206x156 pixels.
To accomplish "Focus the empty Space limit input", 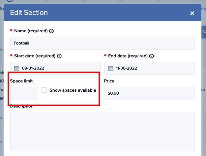I will pyautogui.click(x=24, y=93).
